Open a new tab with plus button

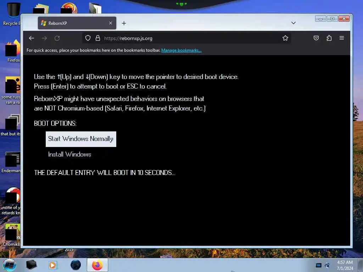point(124,23)
